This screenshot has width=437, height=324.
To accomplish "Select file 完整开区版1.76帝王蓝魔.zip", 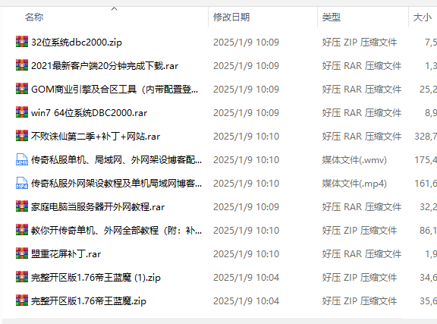I will pos(89,301).
